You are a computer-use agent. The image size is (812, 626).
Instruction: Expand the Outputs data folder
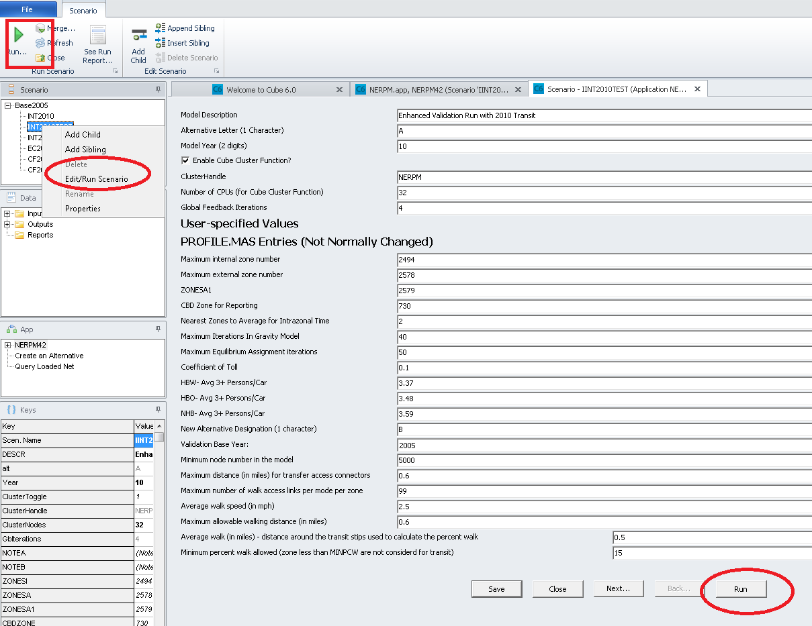point(8,224)
